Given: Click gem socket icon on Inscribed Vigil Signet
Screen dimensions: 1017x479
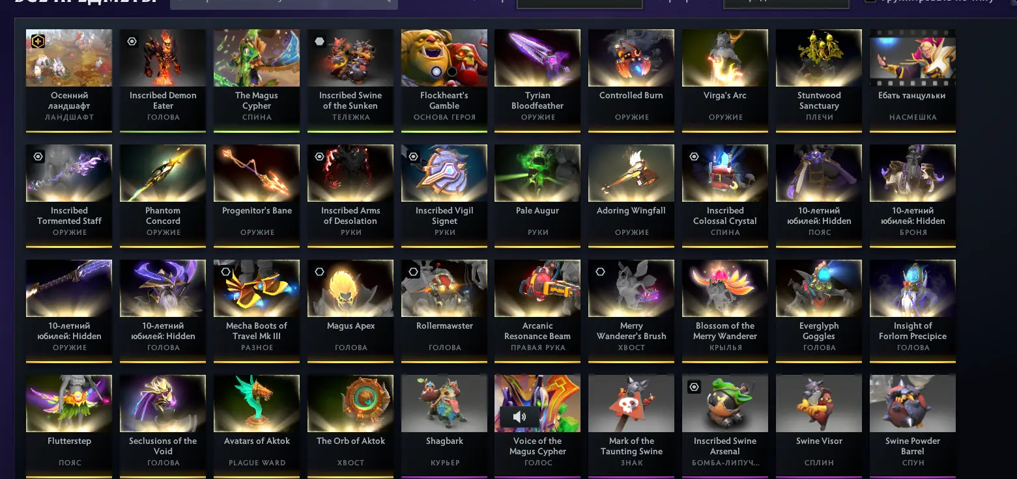Looking at the screenshot, I should tap(413, 157).
